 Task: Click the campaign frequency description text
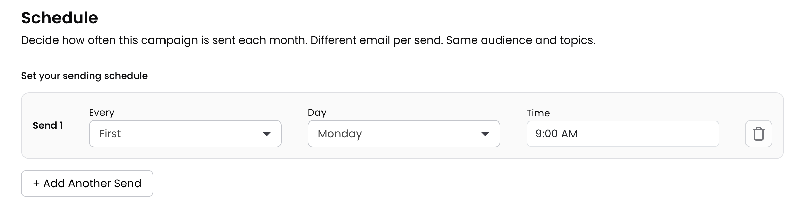[163, 40]
